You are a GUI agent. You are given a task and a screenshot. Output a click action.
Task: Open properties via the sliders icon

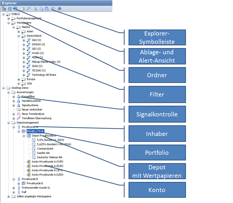[53, 9]
